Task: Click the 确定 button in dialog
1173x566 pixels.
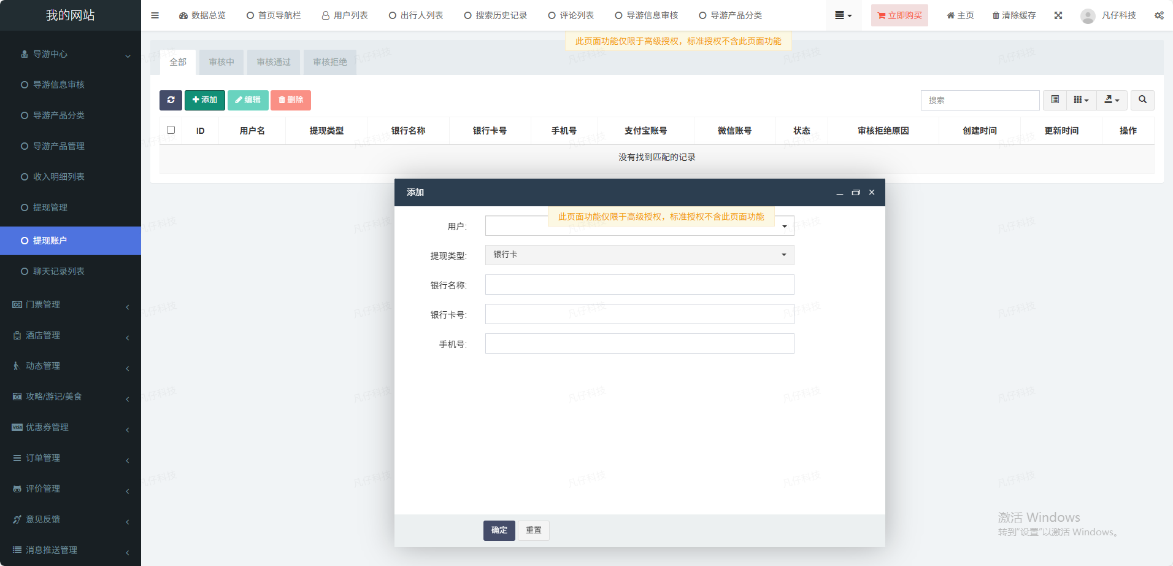Action: 499,530
